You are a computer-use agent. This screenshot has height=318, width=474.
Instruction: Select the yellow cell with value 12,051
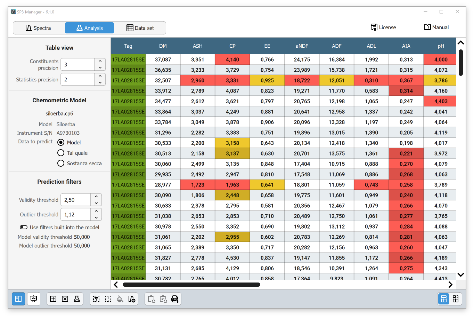coord(337,80)
